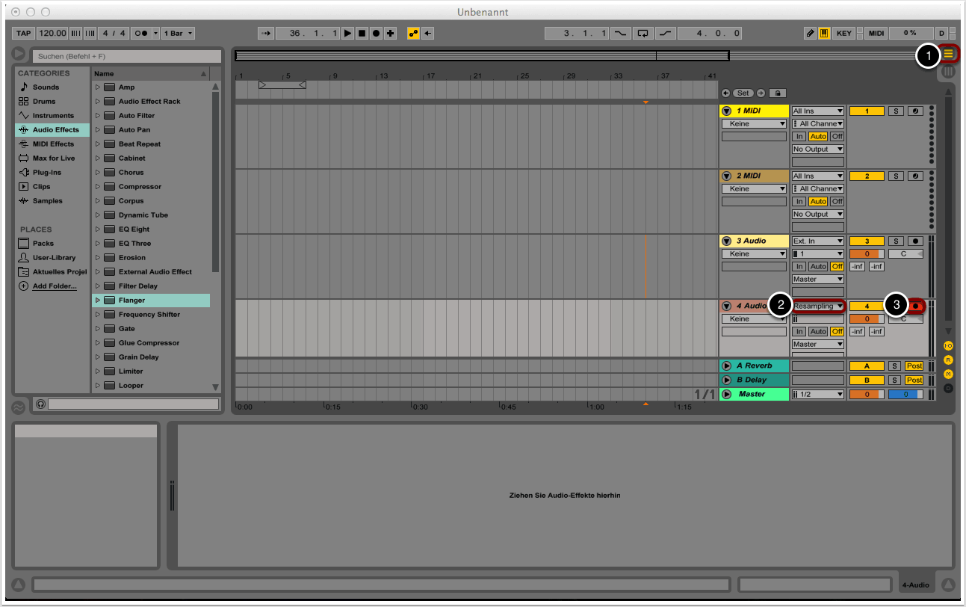
Task: Open the 1 Bar quantization menu
Action: tap(179, 34)
